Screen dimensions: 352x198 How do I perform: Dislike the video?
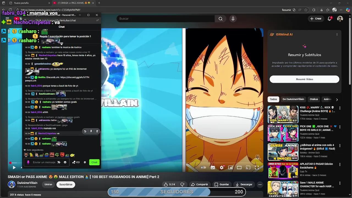(182, 185)
